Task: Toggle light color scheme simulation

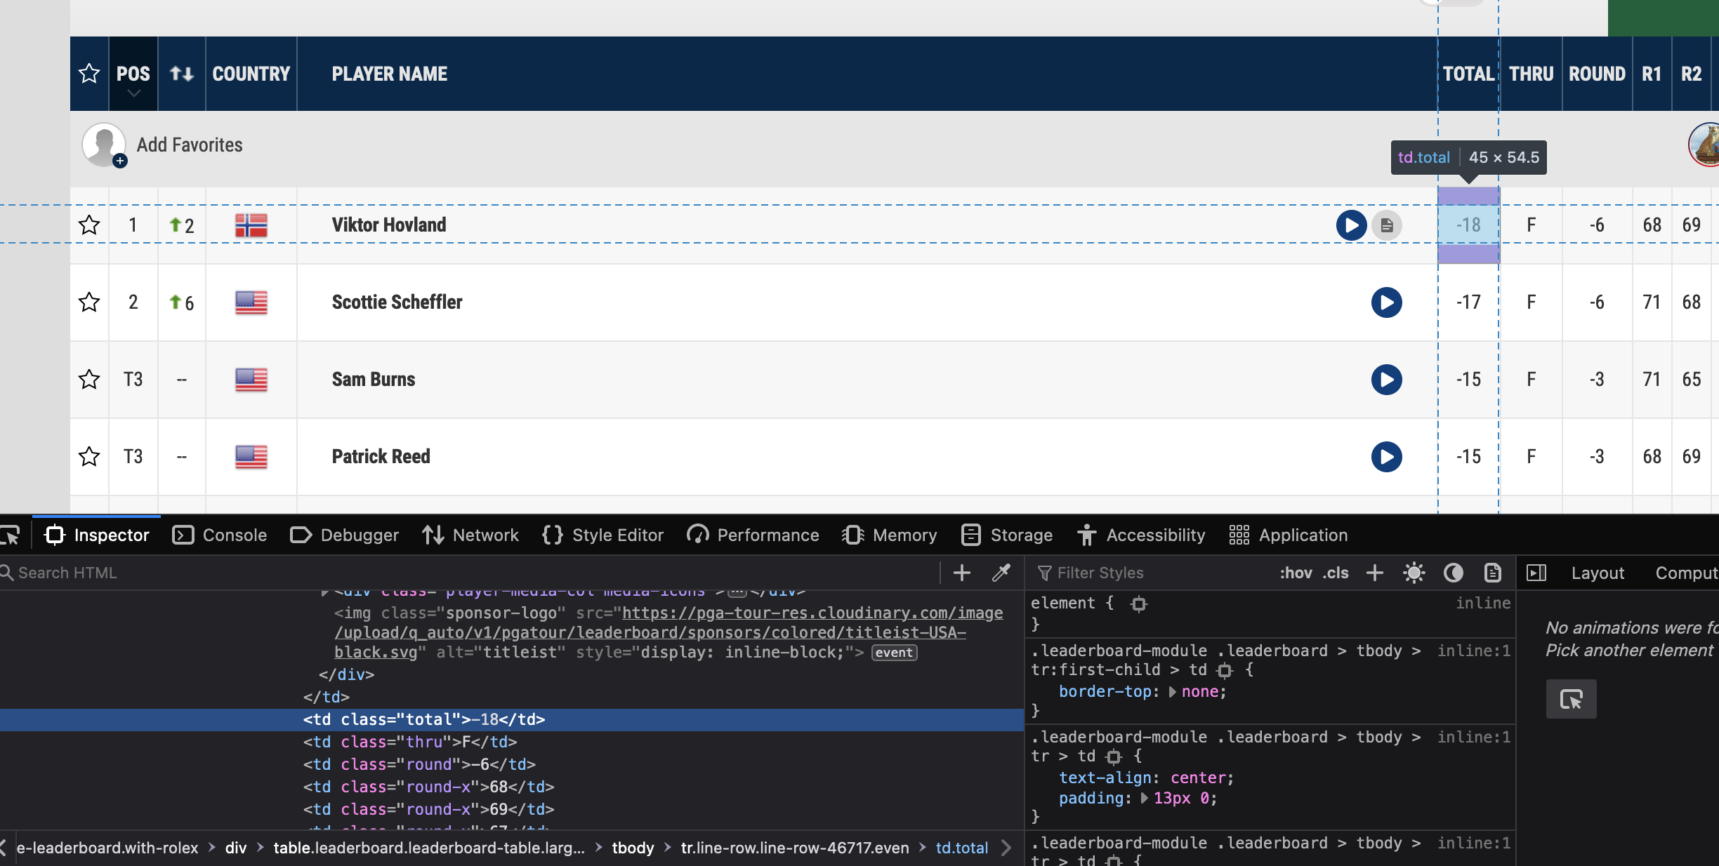Action: tap(1414, 573)
